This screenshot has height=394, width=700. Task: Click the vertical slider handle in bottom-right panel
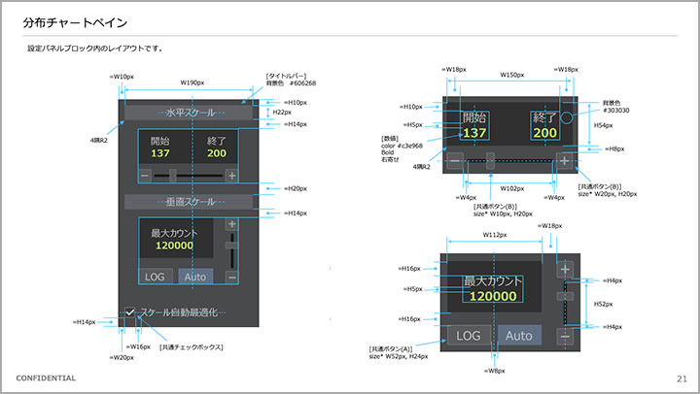565,289
